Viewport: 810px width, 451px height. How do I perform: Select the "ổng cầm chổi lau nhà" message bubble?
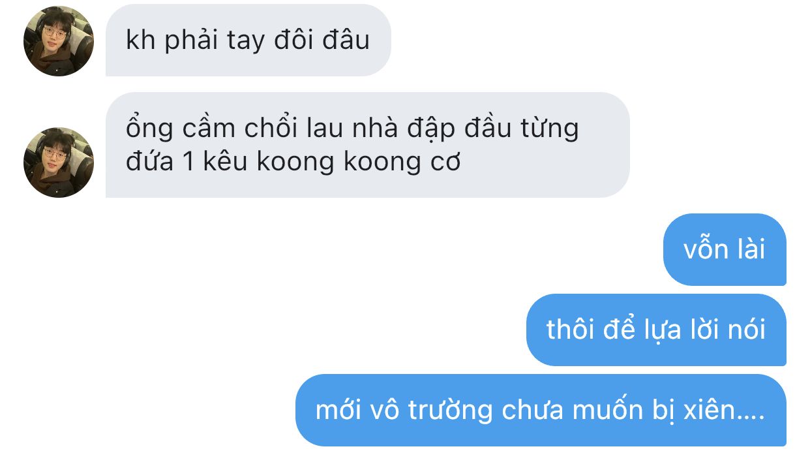(367, 145)
